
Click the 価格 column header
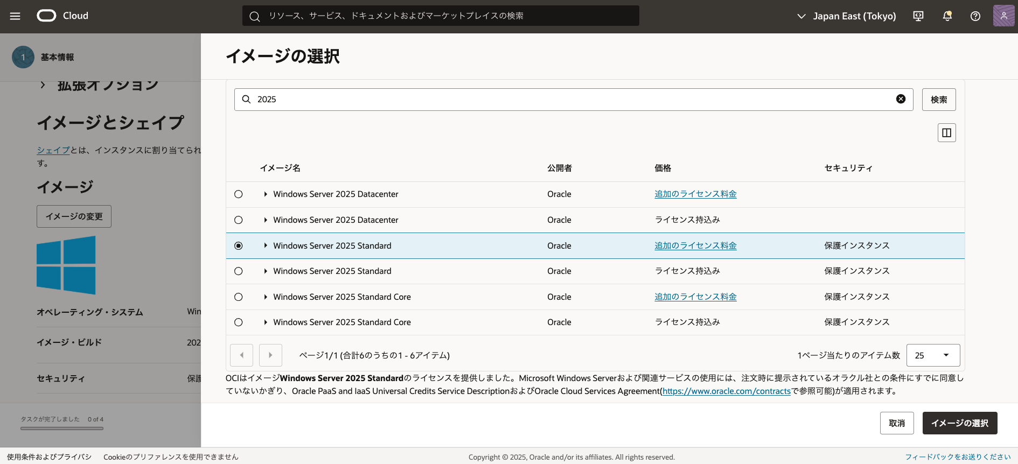tap(663, 168)
